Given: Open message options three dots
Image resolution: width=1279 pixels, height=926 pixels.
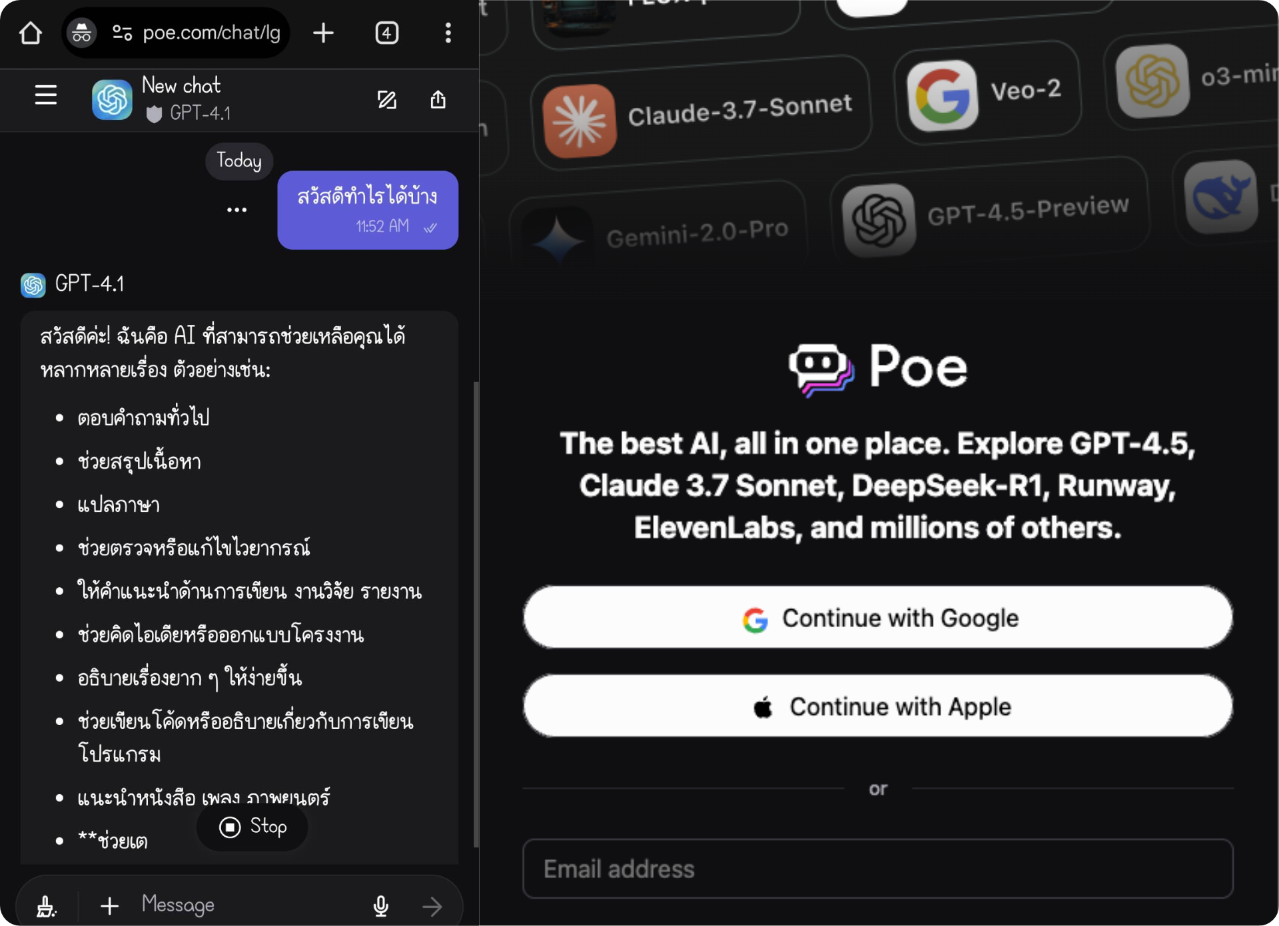Looking at the screenshot, I should click(236, 210).
